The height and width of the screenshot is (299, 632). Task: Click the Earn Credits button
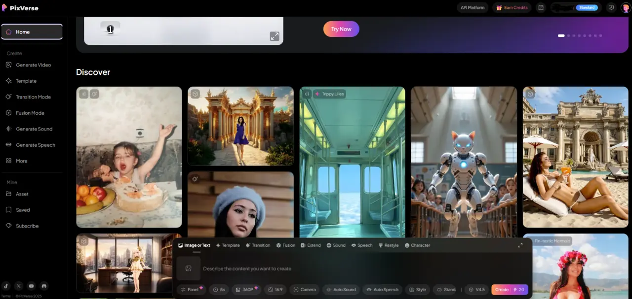(512, 8)
